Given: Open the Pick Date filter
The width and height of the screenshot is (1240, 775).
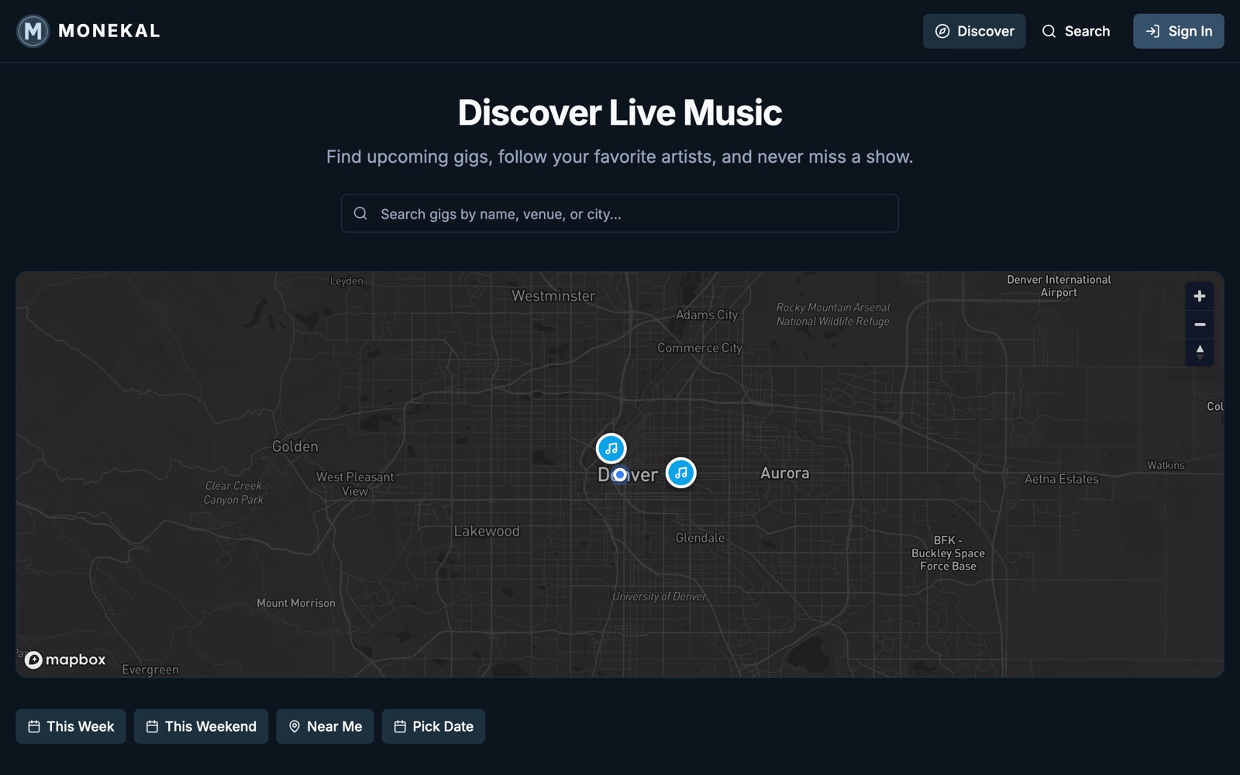Looking at the screenshot, I should coord(433,726).
